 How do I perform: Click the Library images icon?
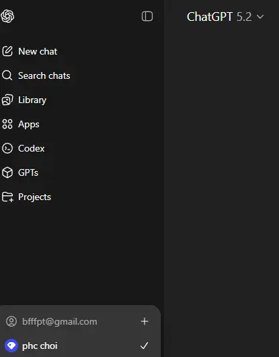(x=7, y=100)
